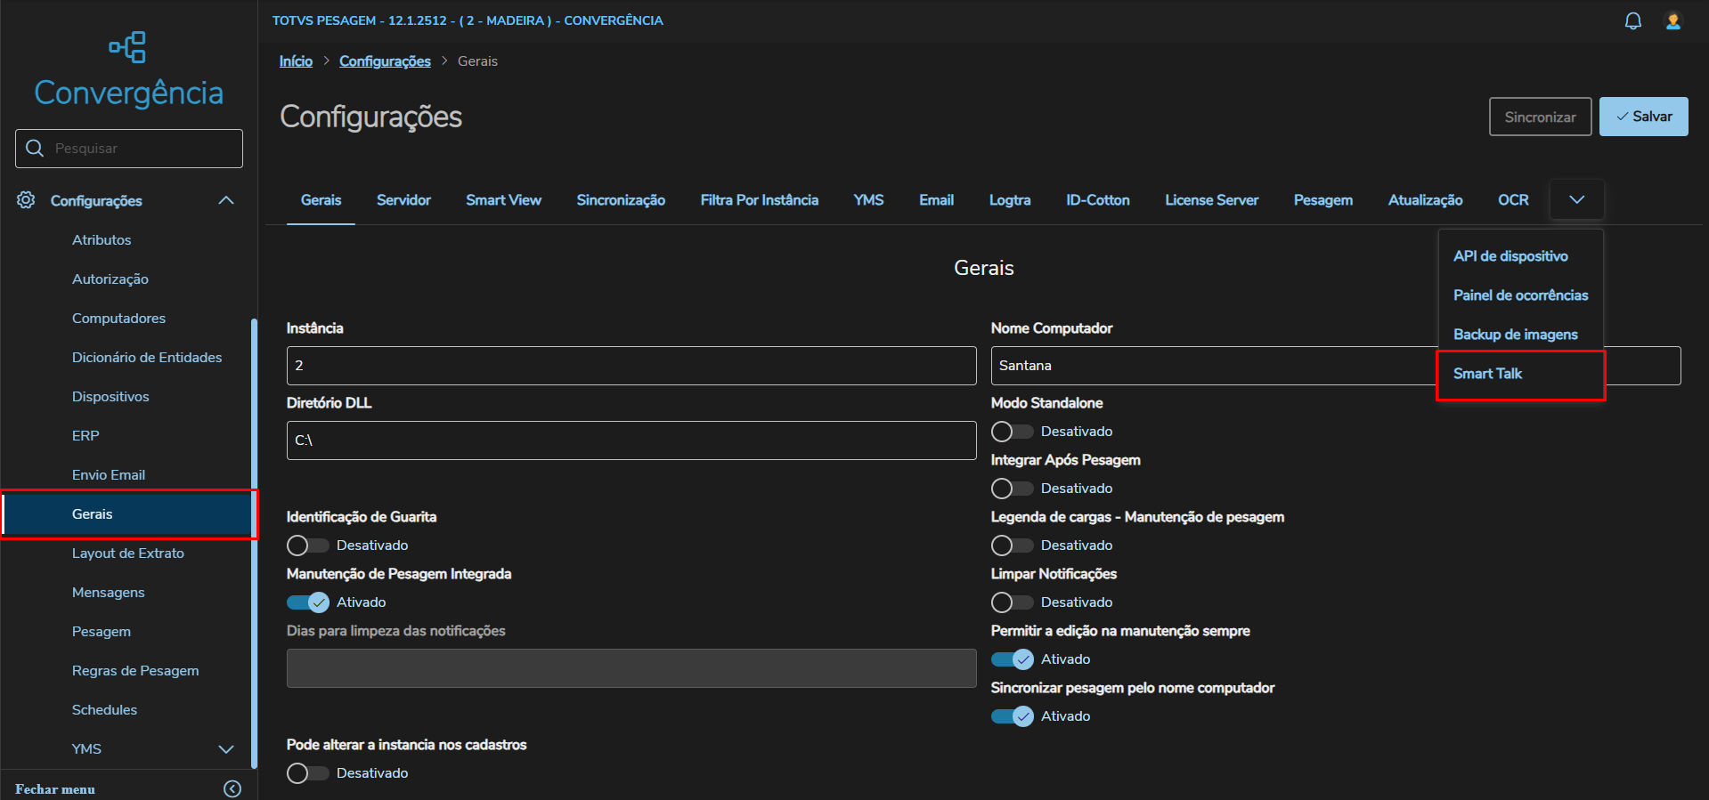Click the notifications bell icon
Image resolution: width=1709 pixels, height=800 pixels.
coord(1632,21)
